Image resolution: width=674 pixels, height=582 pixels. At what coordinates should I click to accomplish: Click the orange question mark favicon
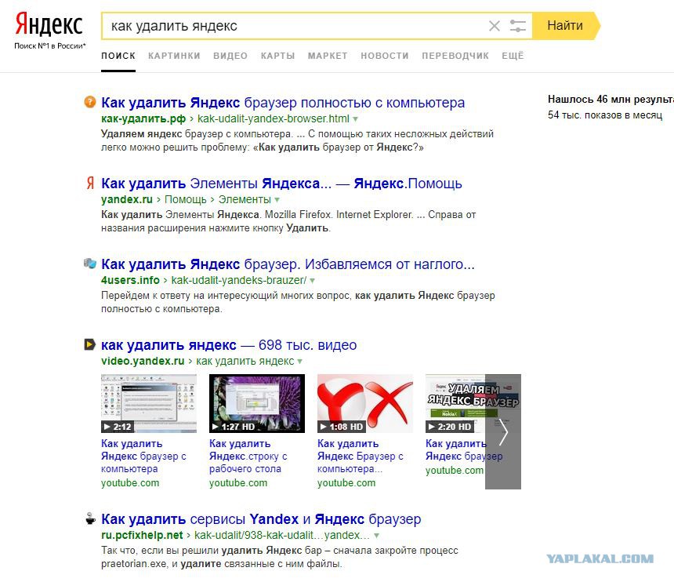pos(90,102)
